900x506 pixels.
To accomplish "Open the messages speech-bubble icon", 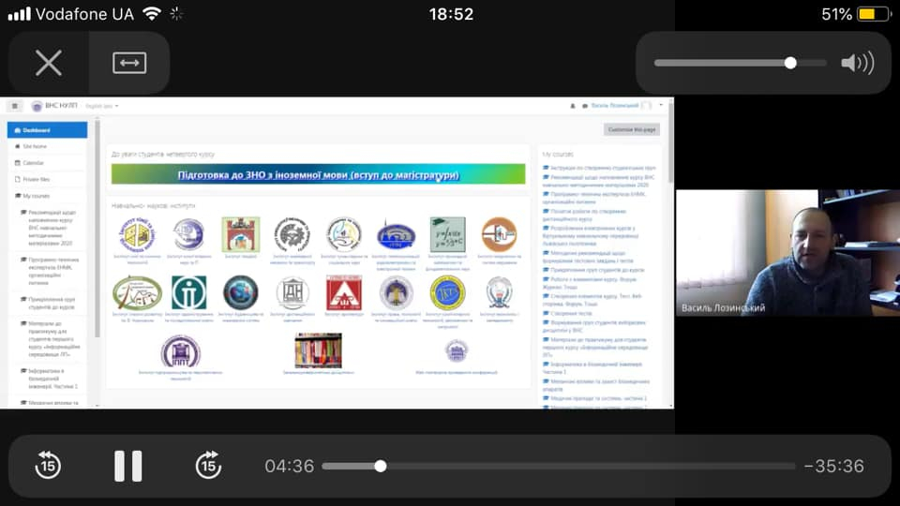I will click(584, 106).
